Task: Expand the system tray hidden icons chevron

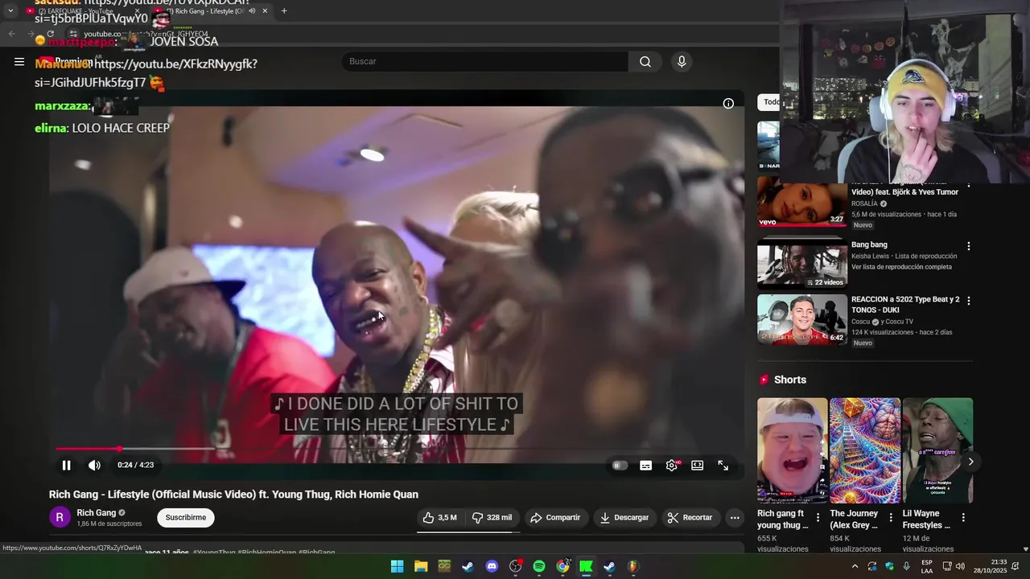Action: pos(855,566)
